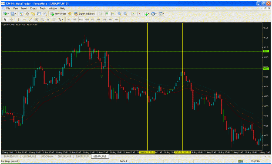
Task: Open the Indicators list icon
Action: click(x=146, y=14)
